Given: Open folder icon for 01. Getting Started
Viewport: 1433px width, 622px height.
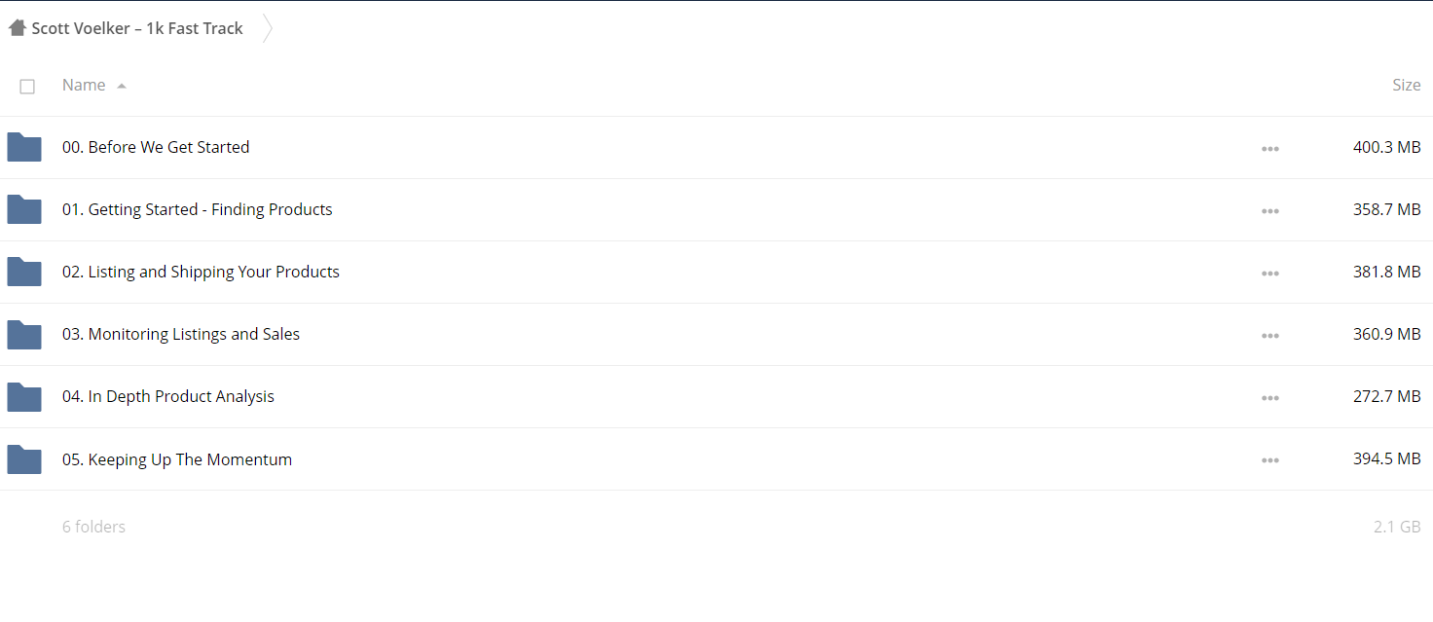Looking at the screenshot, I should [24, 209].
